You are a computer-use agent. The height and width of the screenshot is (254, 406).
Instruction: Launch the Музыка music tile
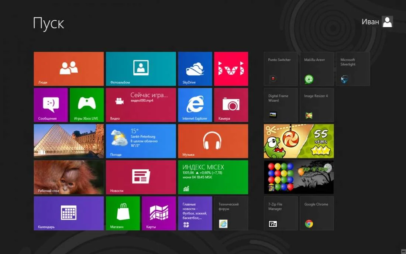(x=213, y=141)
